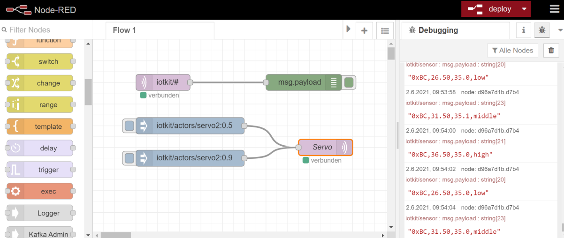564x238 pixels.
Task: Trigger inject button for servo2:0.9
Action: click(129, 158)
